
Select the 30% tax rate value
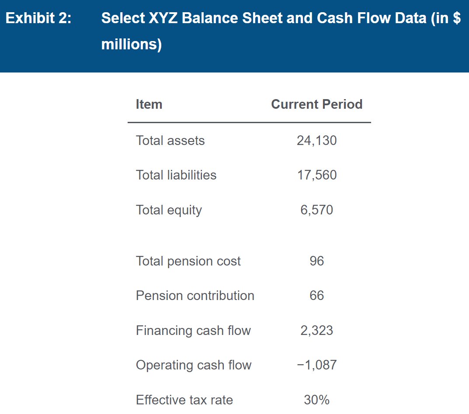click(316, 400)
